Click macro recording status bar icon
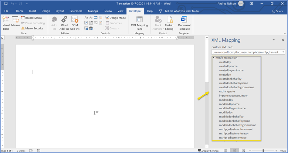288x153 pixels. point(39,151)
